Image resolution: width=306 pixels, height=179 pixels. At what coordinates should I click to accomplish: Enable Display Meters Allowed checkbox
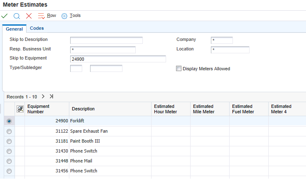[179, 69]
